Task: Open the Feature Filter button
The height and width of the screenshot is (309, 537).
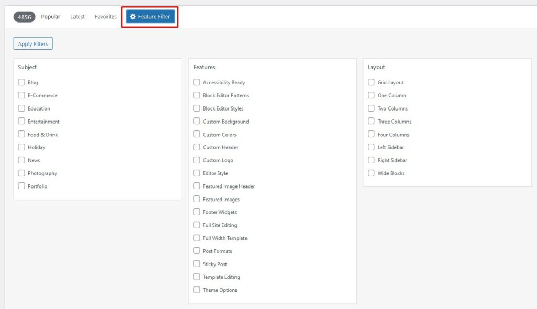Action: pos(151,16)
